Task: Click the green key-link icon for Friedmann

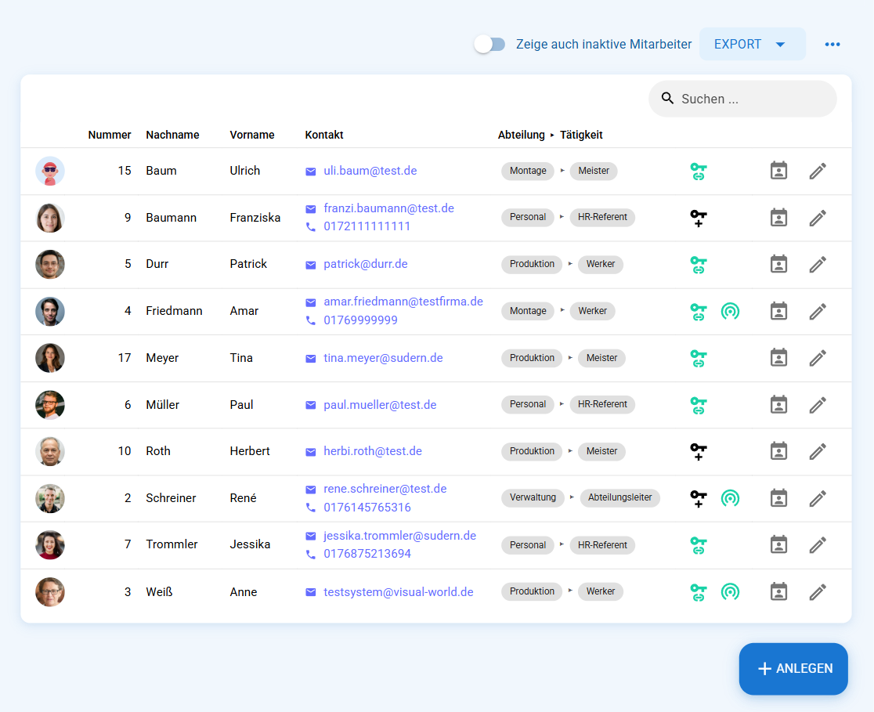Action: (698, 311)
